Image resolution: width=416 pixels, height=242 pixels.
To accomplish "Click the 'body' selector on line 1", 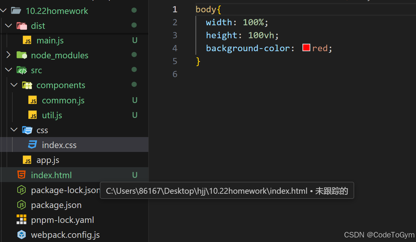I will coord(206,9).
